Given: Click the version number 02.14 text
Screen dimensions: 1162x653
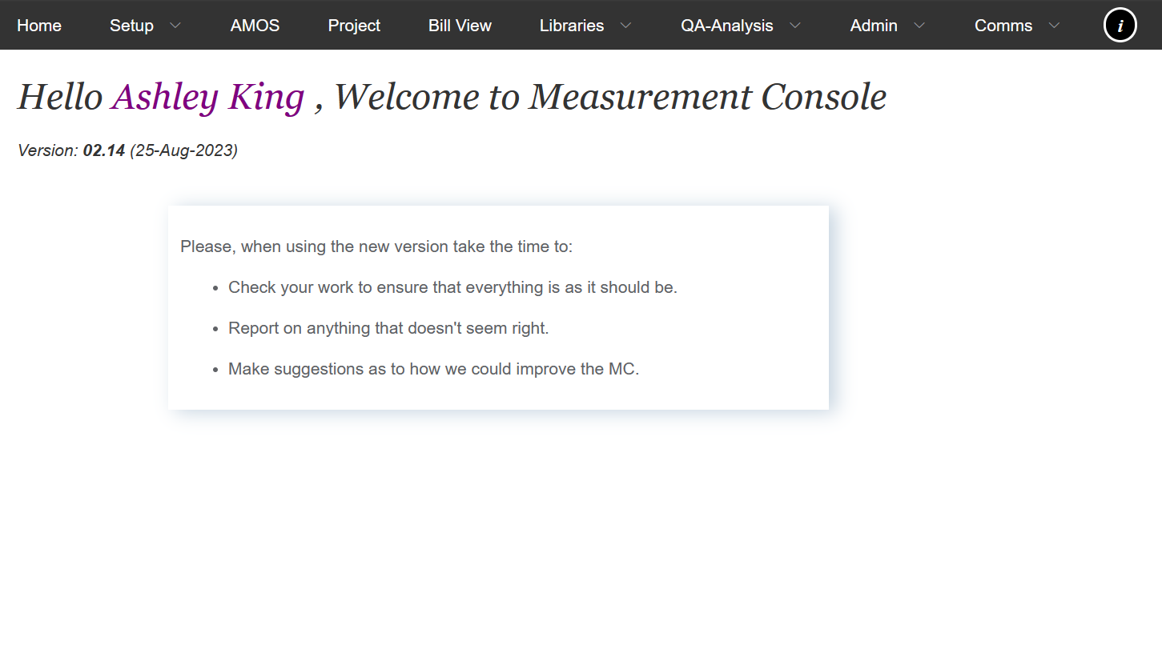Looking at the screenshot, I should (x=104, y=150).
